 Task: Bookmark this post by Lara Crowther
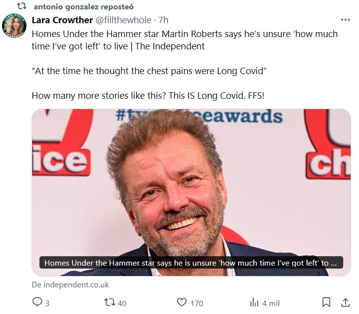326,302
